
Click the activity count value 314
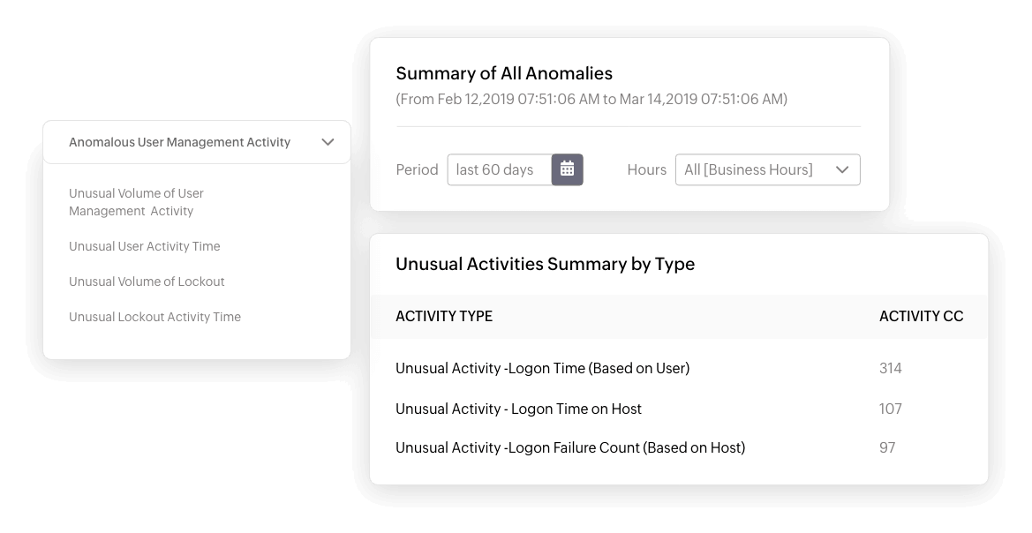tap(890, 368)
